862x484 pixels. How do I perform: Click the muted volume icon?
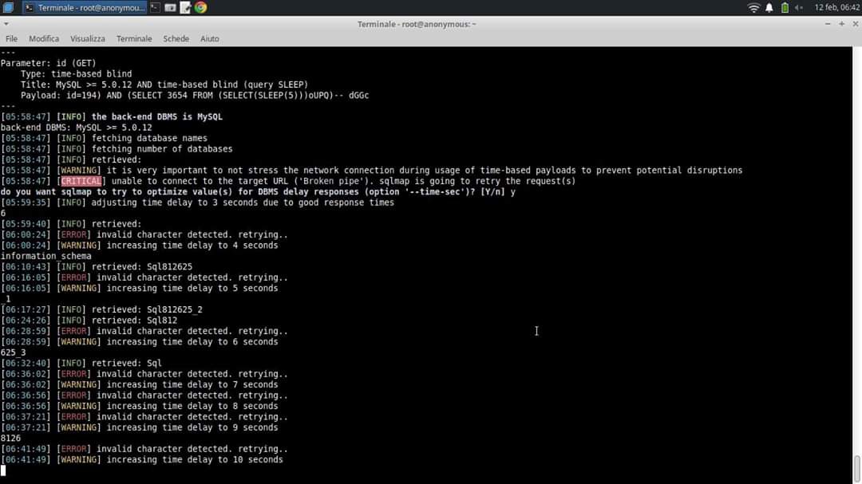pyautogui.click(x=799, y=8)
